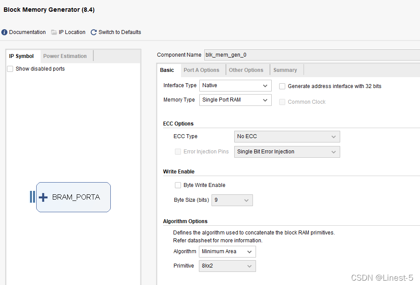Click the Component Name input field

(312, 55)
